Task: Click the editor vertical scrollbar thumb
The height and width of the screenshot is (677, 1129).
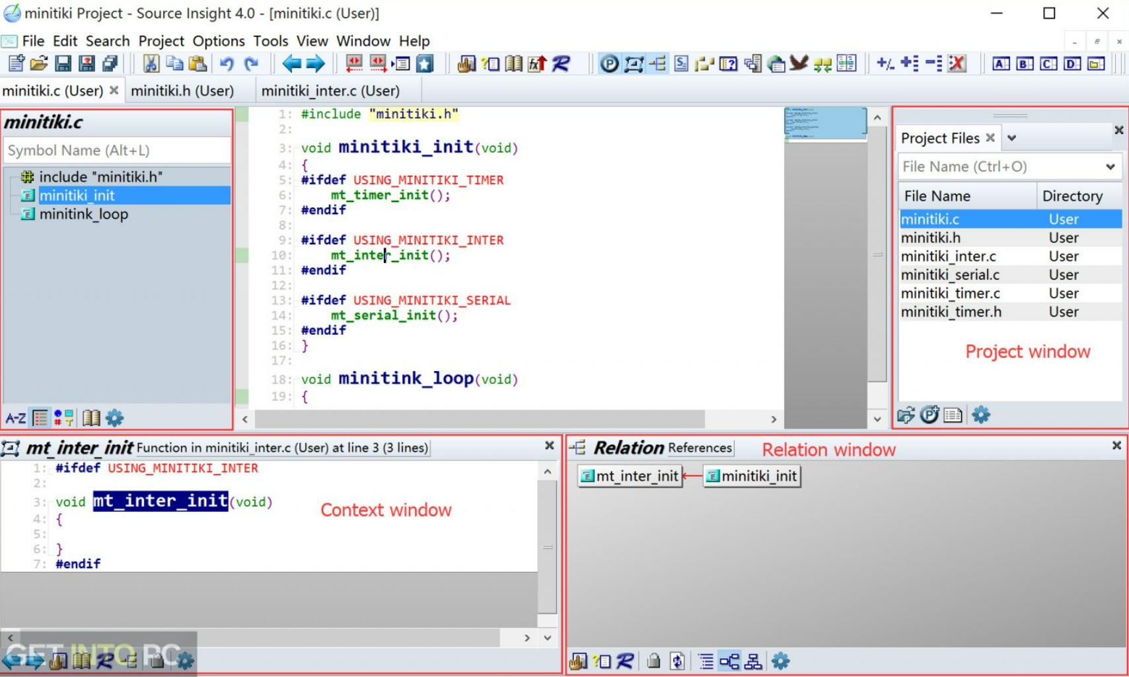Action: [877, 255]
